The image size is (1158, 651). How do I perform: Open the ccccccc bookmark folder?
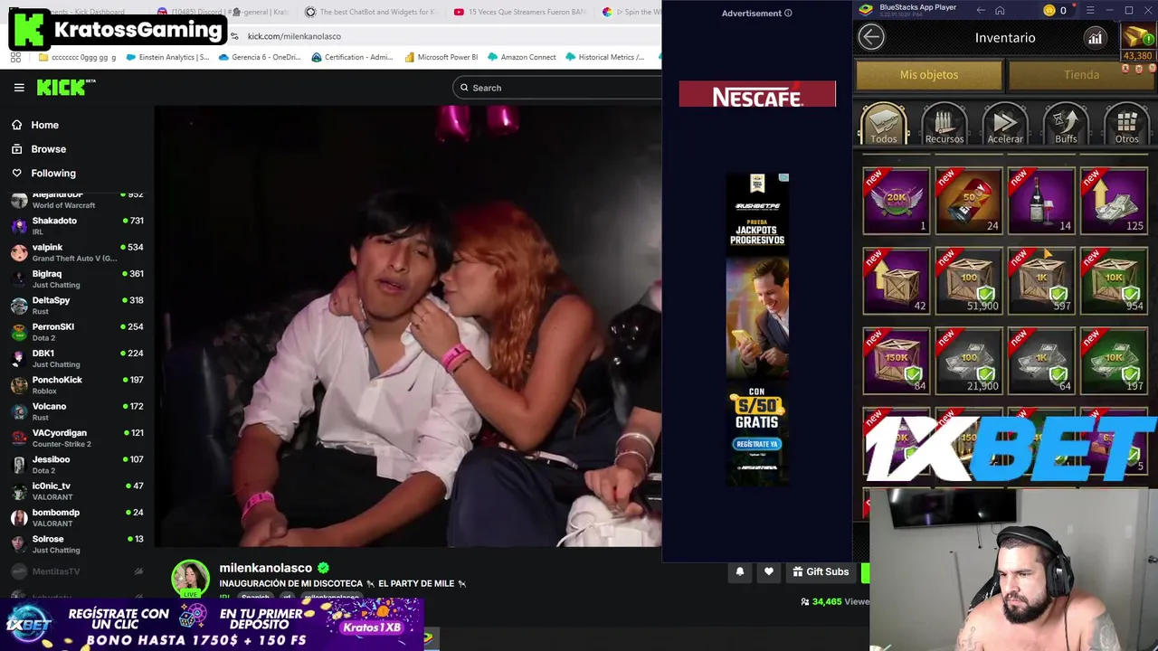tap(77, 57)
